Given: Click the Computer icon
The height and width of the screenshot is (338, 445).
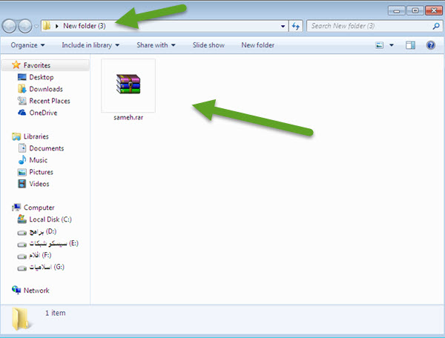Looking at the screenshot, I should click(16, 208).
